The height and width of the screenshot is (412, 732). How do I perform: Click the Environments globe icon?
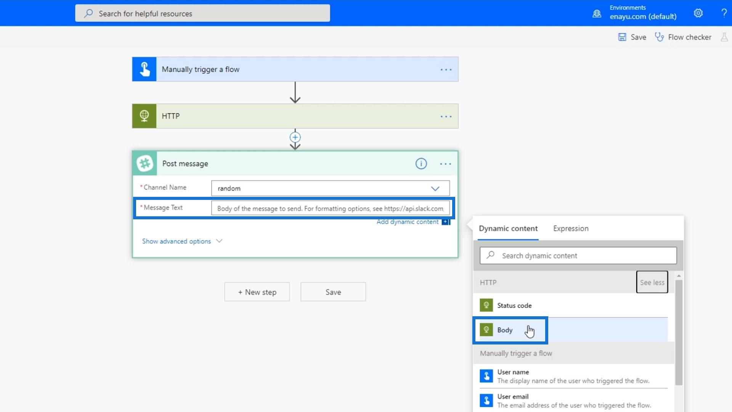pyautogui.click(x=597, y=14)
